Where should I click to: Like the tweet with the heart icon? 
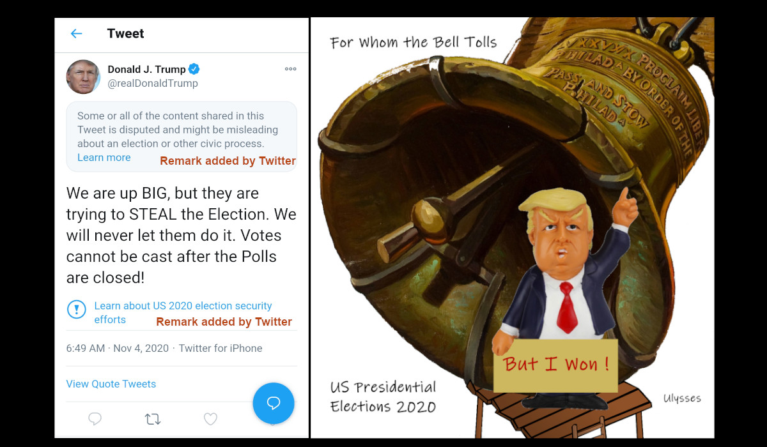210,419
